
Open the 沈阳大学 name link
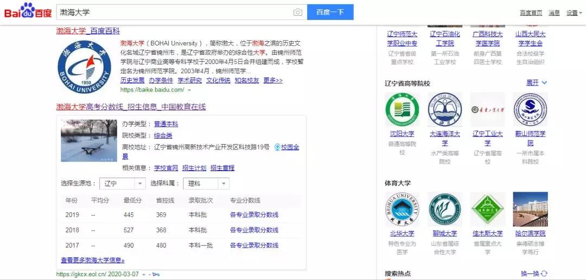[x=402, y=133]
